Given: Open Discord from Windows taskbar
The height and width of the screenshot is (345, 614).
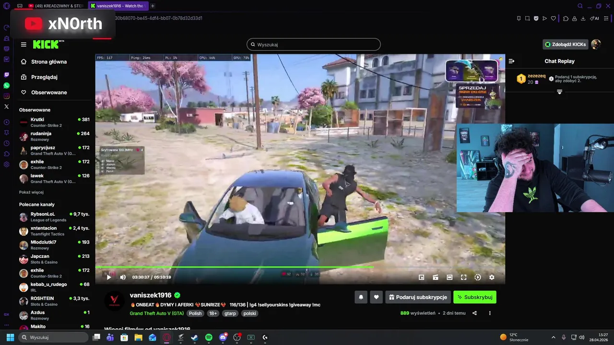Looking at the screenshot, I should coord(223,337).
